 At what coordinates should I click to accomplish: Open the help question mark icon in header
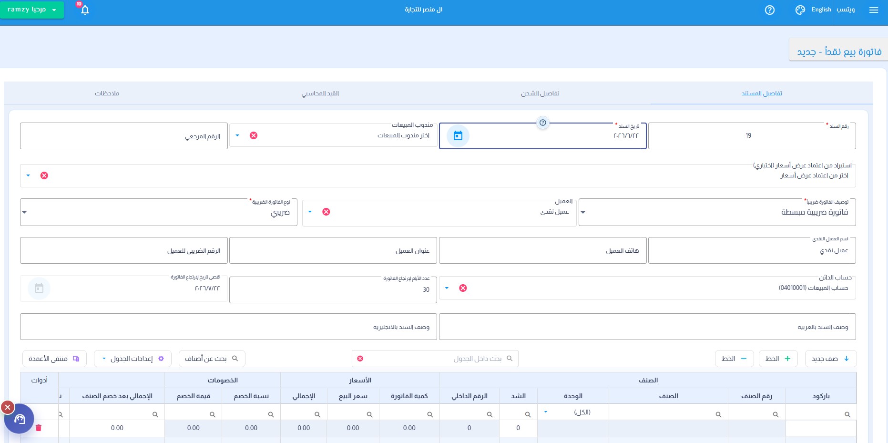(770, 10)
